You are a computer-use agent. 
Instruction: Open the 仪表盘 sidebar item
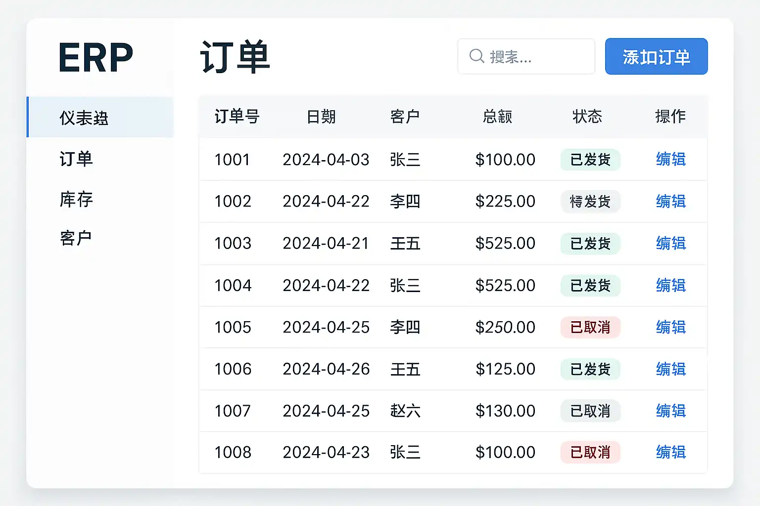[x=84, y=118]
